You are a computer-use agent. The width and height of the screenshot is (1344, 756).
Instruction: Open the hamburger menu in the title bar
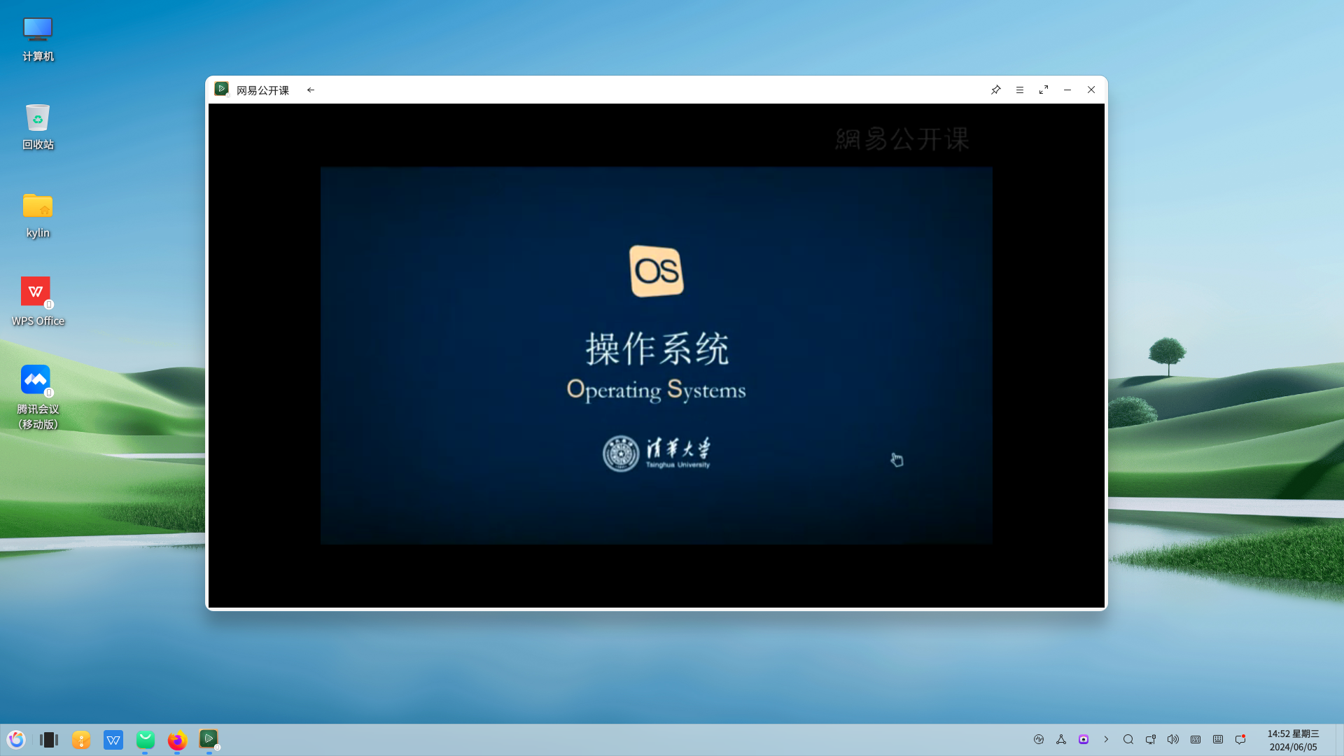coord(1020,90)
